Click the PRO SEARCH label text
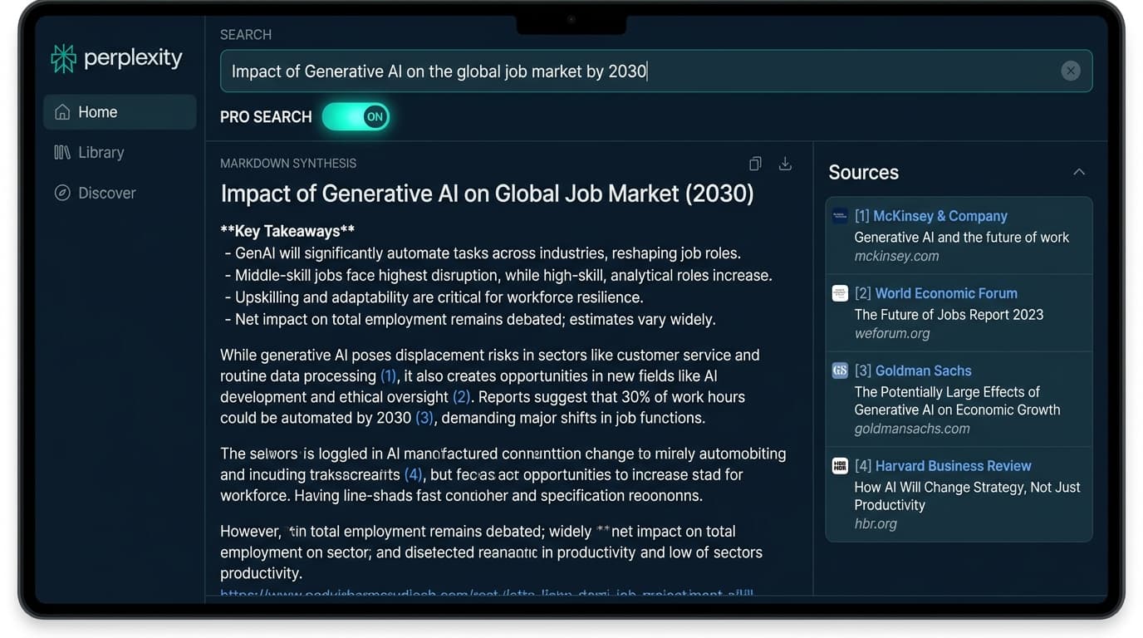Image resolution: width=1143 pixels, height=638 pixels. pos(266,117)
